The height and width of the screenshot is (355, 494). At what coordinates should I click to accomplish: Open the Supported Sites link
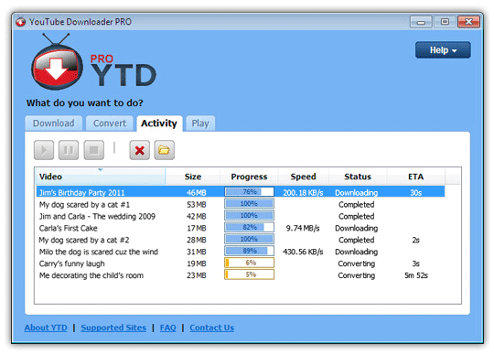point(113,328)
